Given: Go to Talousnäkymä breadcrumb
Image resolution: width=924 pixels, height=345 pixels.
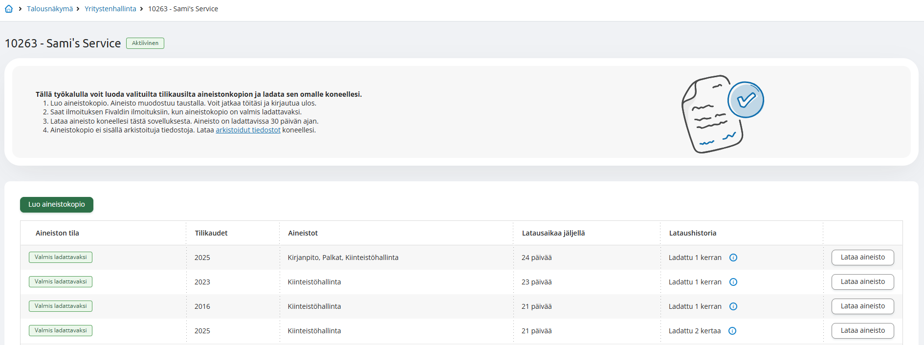Looking at the screenshot, I should click(50, 9).
